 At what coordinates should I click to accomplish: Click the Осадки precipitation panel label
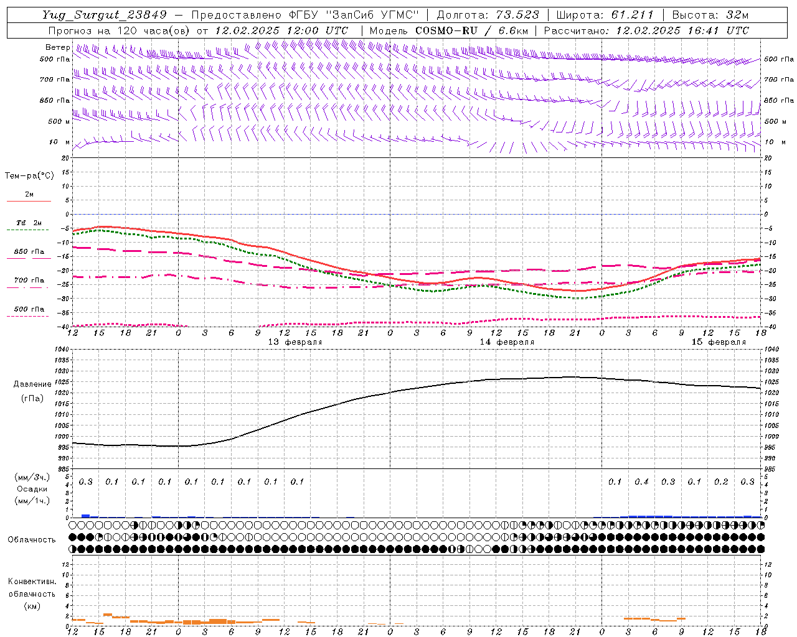click(x=32, y=489)
